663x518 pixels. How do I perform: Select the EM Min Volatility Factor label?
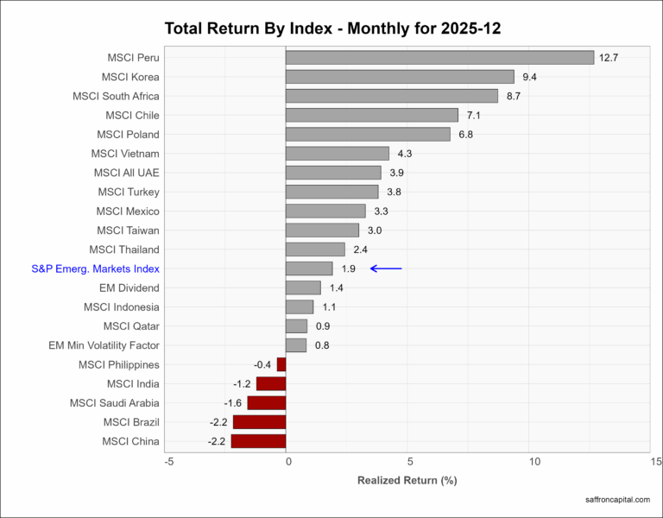tap(104, 345)
